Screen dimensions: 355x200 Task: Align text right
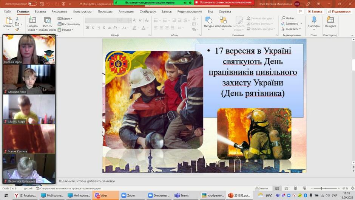pyautogui.click(x=167, y=28)
